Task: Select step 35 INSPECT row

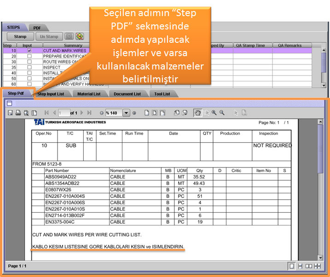Action: coord(157,67)
